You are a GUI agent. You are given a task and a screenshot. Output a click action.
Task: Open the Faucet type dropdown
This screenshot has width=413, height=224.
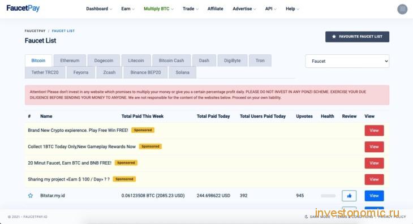347,61
